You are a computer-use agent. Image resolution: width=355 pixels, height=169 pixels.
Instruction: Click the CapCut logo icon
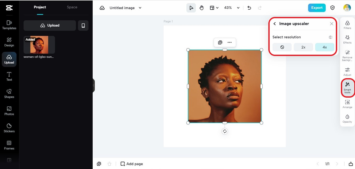pos(9,8)
